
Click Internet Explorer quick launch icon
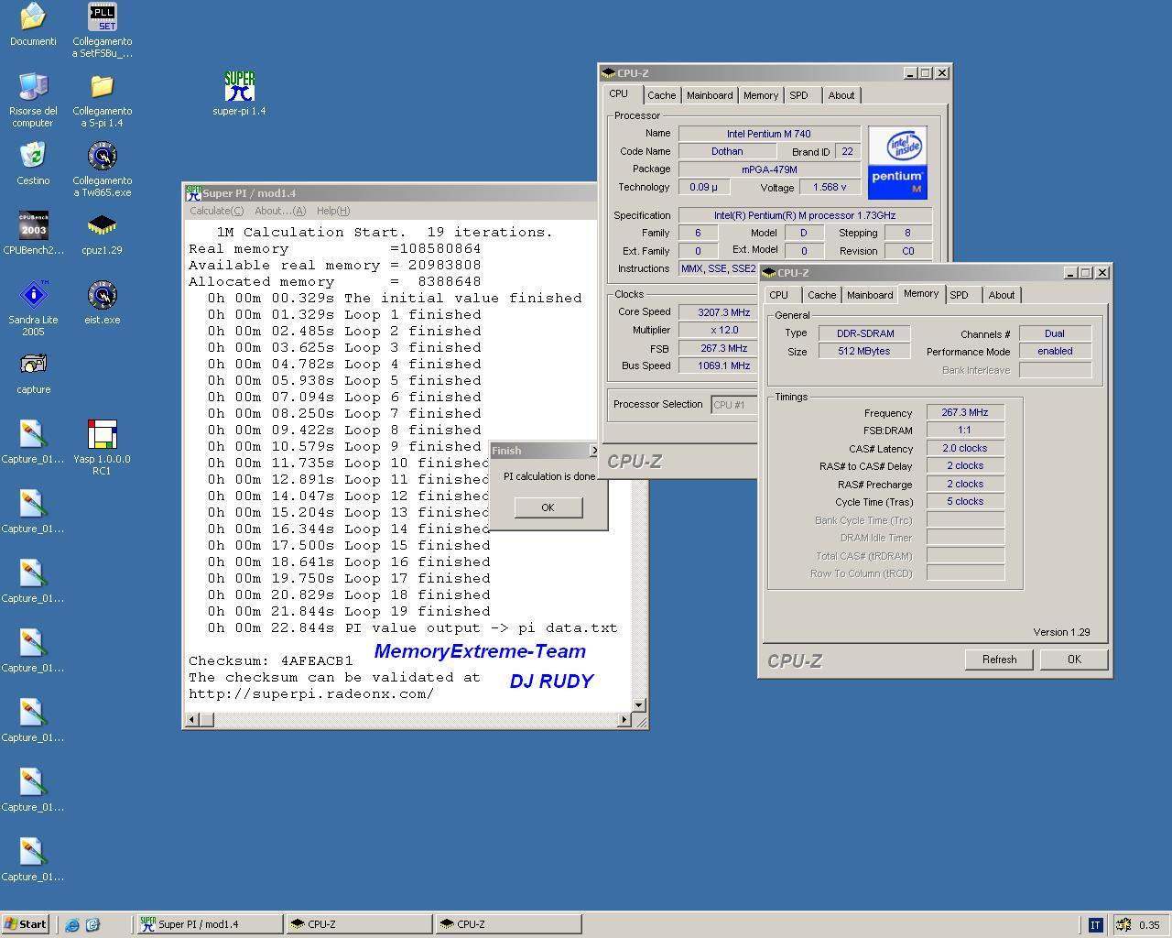click(72, 924)
